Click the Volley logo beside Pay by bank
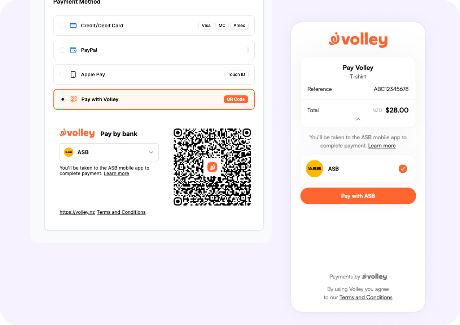Image resolution: width=460 pixels, height=325 pixels. (77, 133)
